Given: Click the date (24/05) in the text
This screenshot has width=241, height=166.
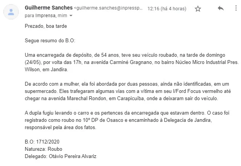Looking at the screenshot, I should click(x=33, y=62).
